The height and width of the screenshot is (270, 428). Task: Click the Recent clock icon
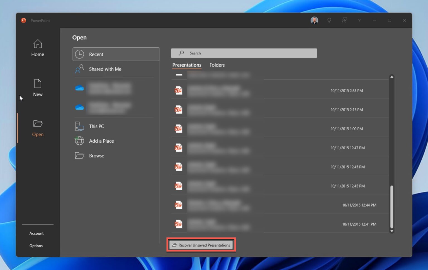pos(79,54)
